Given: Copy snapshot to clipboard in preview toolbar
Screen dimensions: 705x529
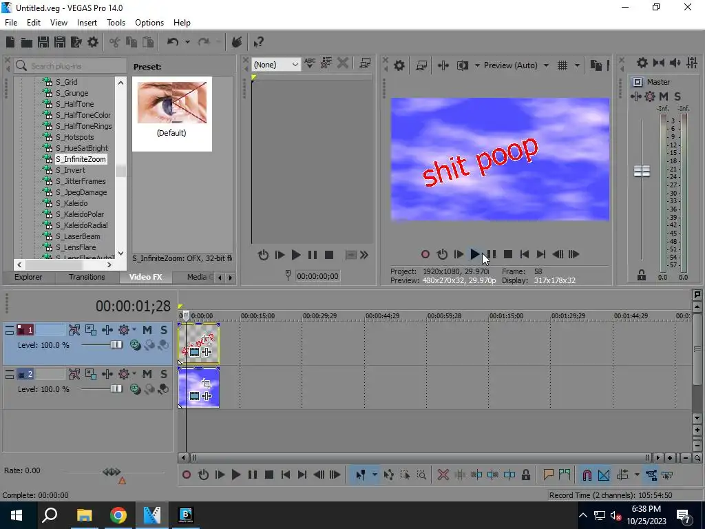Looking at the screenshot, I should click(596, 65).
